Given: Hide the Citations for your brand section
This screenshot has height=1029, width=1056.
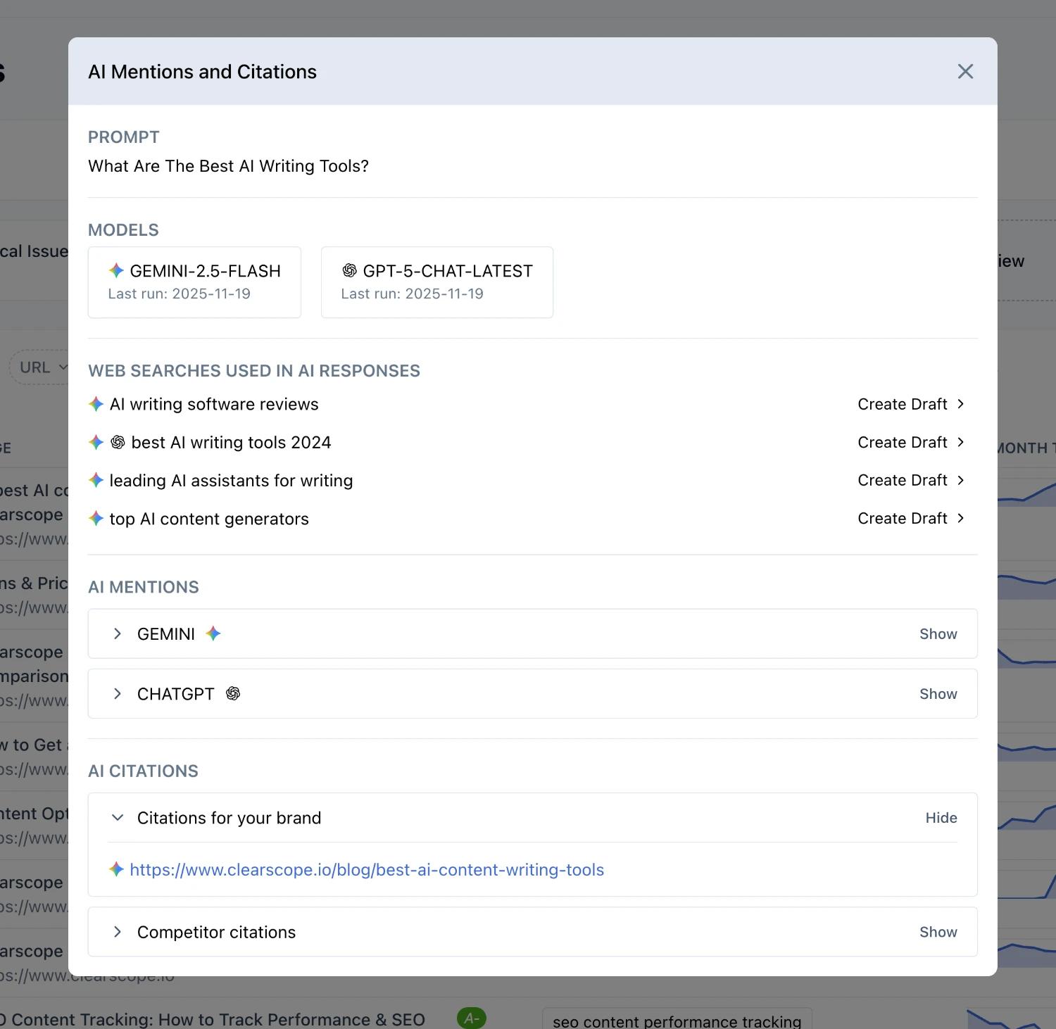Looking at the screenshot, I should pos(941,818).
